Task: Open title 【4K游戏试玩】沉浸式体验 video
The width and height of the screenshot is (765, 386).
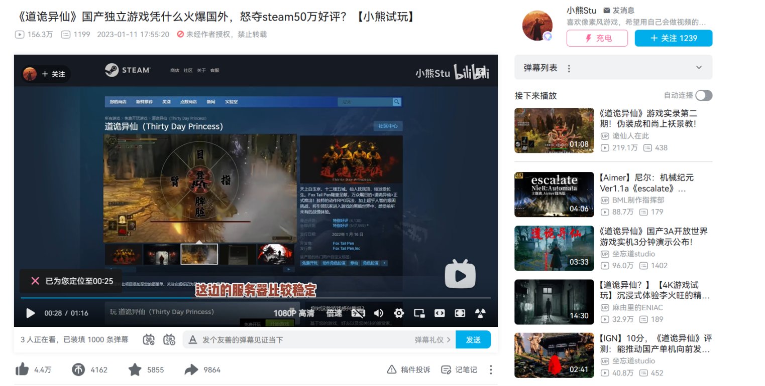Action: click(x=654, y=290)
